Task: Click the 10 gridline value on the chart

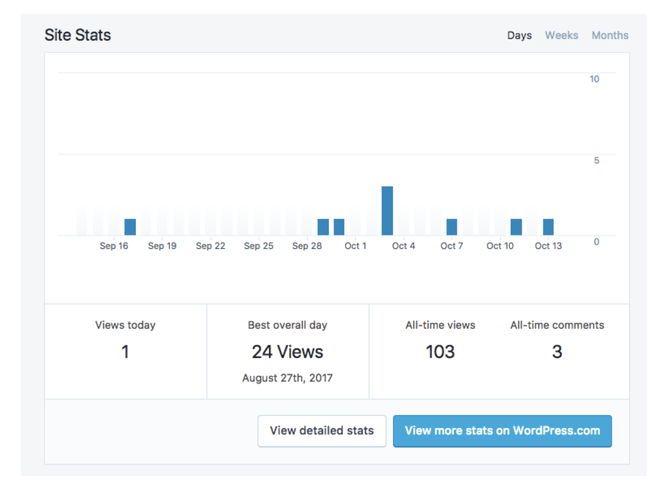Action: point(594,79)
